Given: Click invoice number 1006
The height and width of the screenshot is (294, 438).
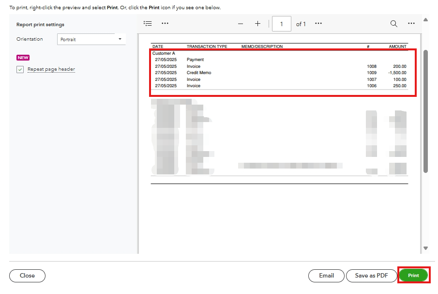Looking at the screenshot, I should 372,86.
